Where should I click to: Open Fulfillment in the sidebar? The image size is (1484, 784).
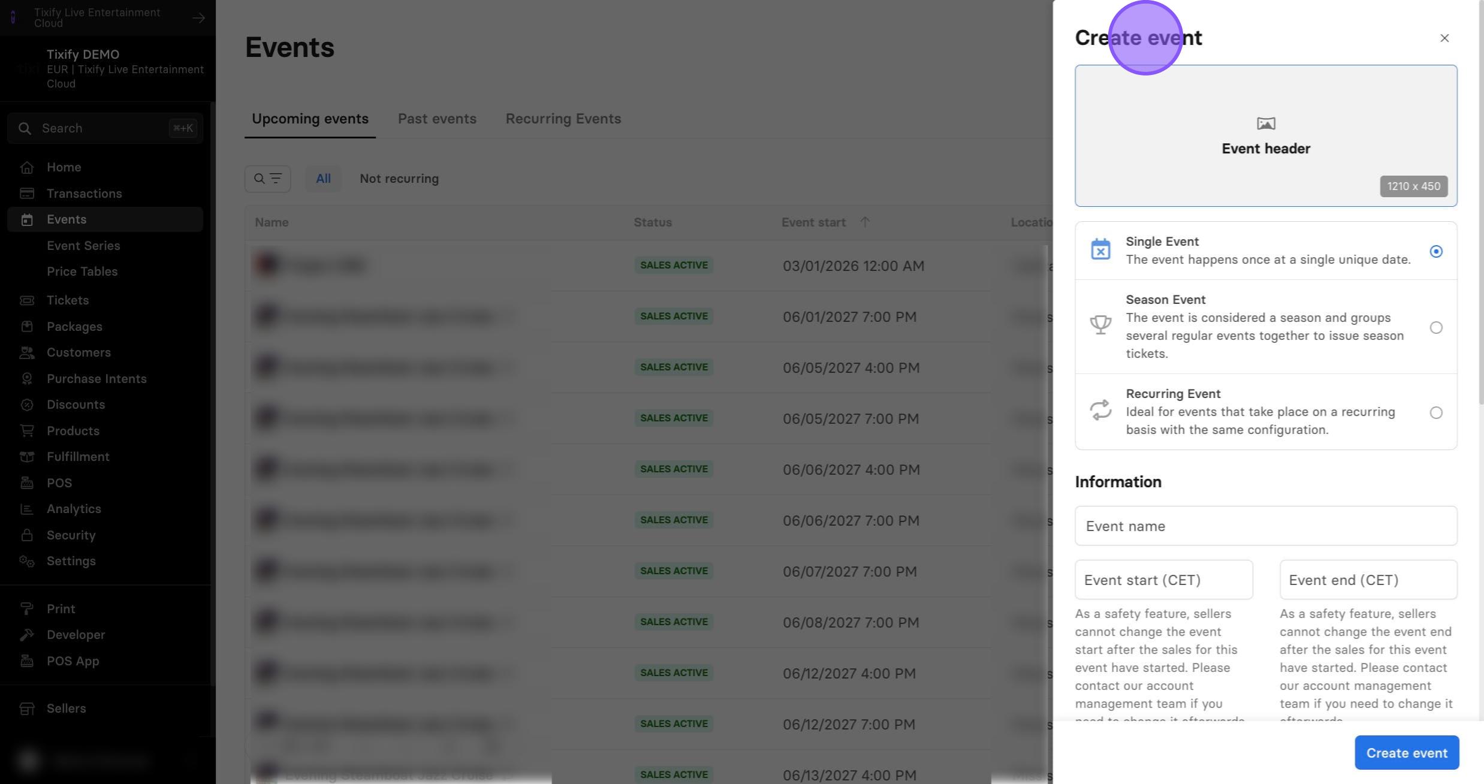105,457
